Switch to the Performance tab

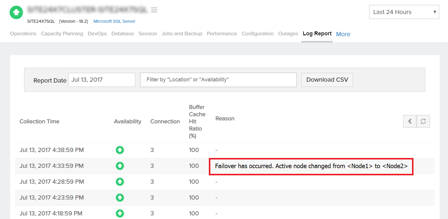pyautogui.click(x=222, y=34)
